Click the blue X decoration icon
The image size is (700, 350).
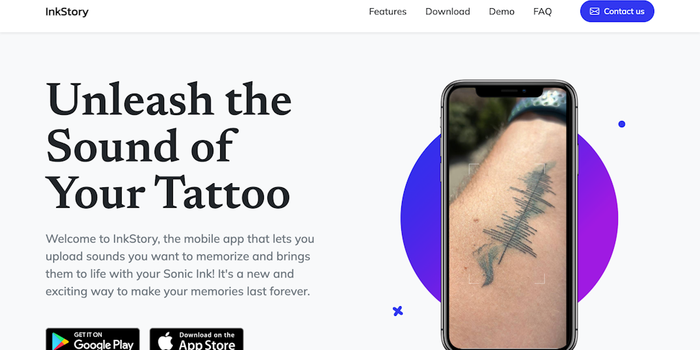tap(398, 311)
